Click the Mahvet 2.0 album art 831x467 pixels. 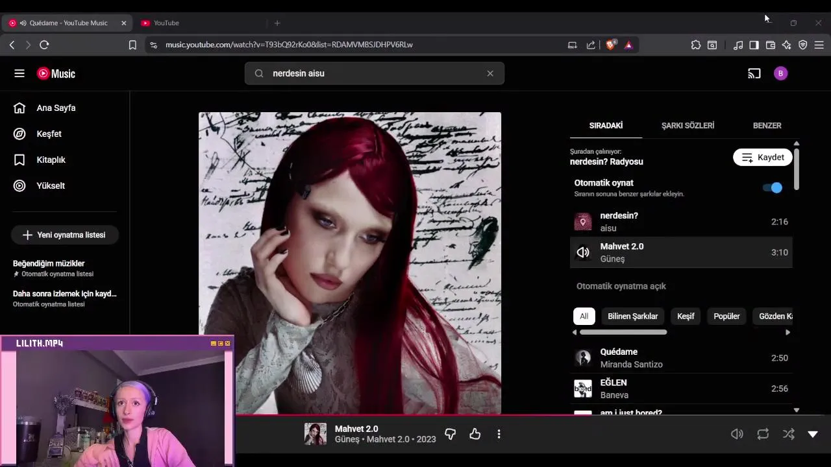[x=349, y=263]
